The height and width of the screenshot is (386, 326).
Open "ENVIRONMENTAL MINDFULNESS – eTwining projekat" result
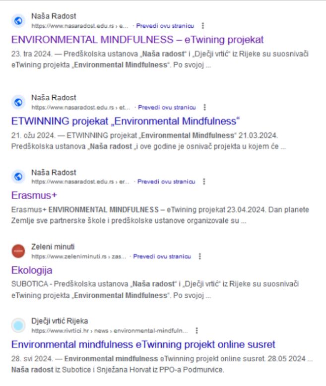137,40
